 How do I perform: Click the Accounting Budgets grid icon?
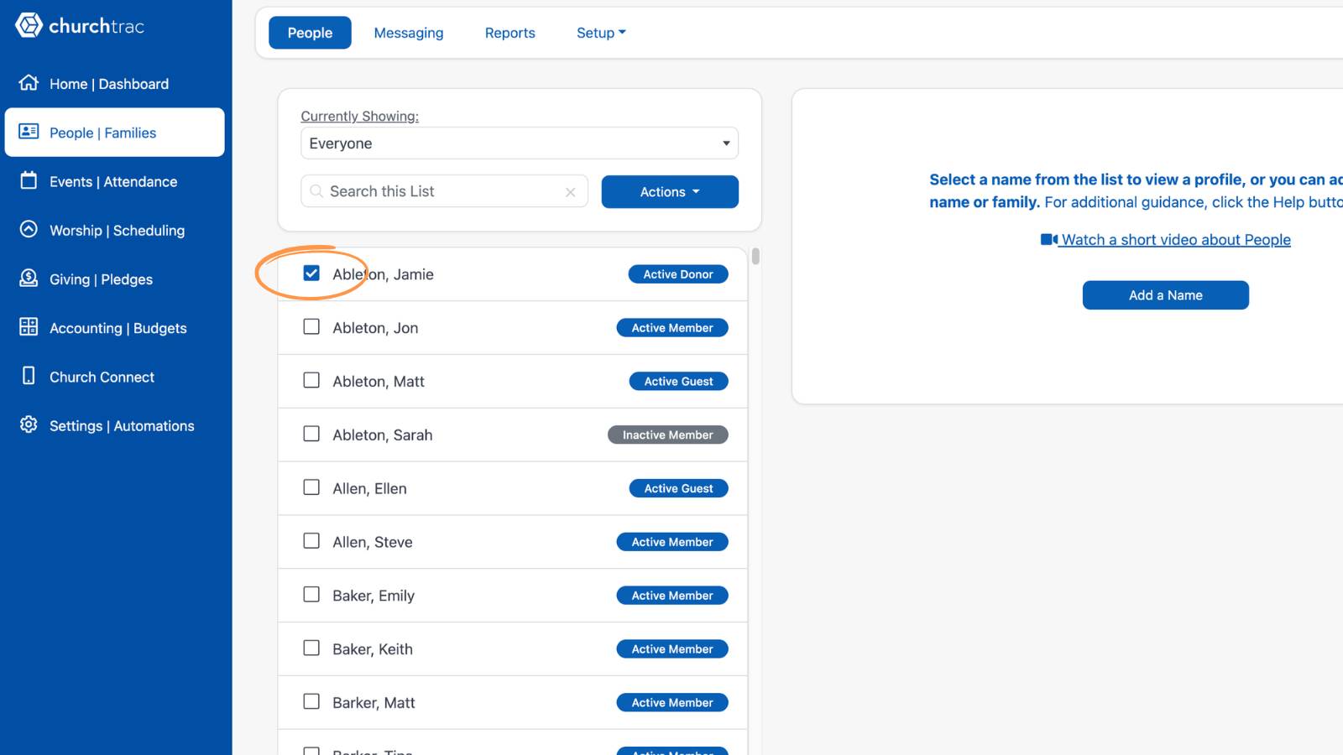pos(29,326)
